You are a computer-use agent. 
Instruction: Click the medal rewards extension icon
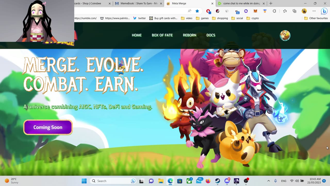pos(265,11)
